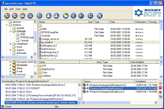Expand the mediaplayer tree node
Image resolution: width=164 pixels, height=109 pixels.
click(x=10, y=44)
